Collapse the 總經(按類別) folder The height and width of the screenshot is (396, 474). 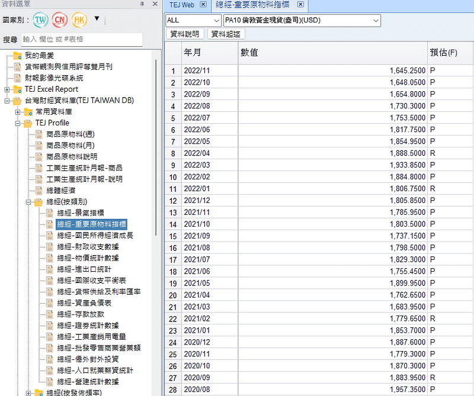(28, 202)
